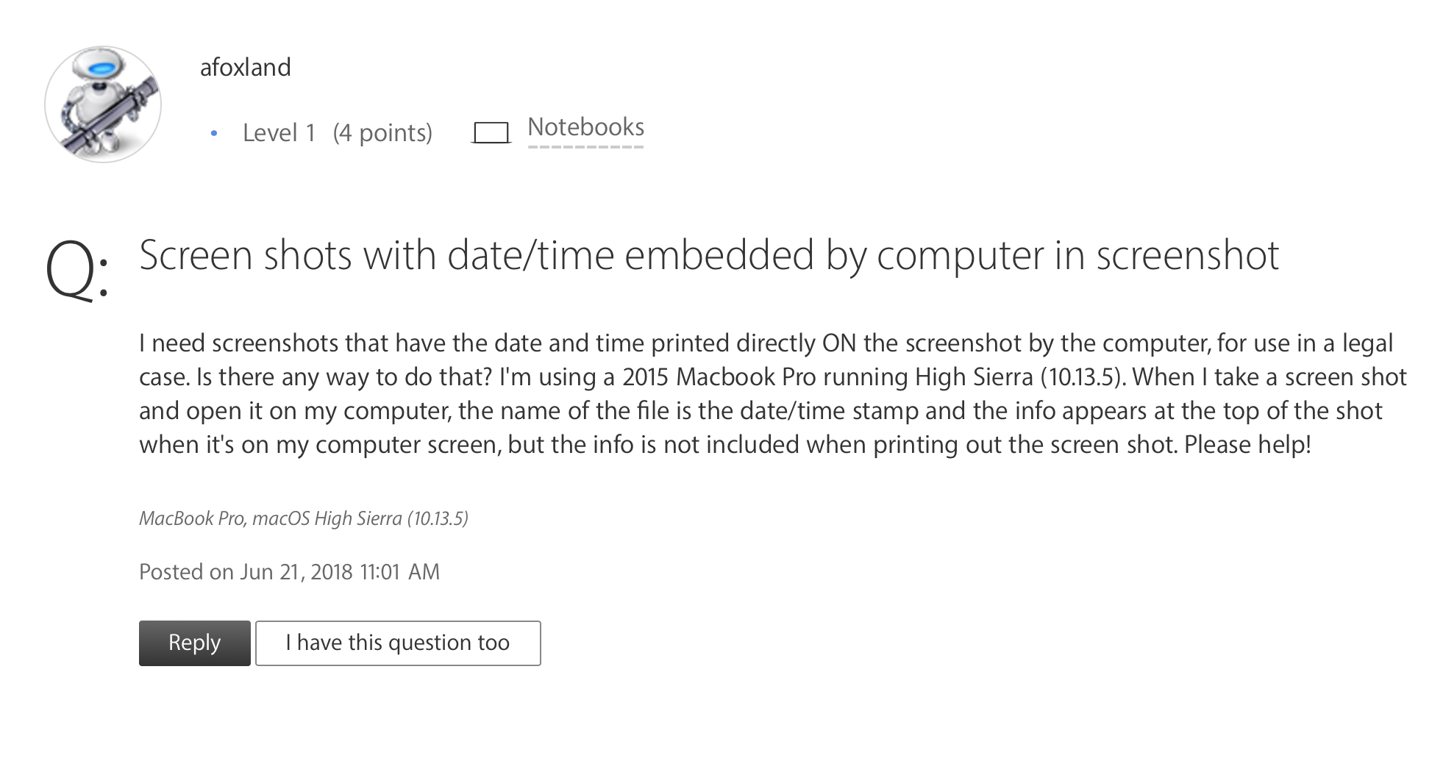Click italic macOS High Sierra (10.13.5) text
Image resolution: width=1443 pixels, height=772 pixels.
(x=360, y=519)
